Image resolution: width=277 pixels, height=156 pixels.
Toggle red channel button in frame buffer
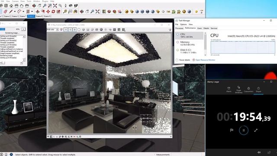(66, 29)
